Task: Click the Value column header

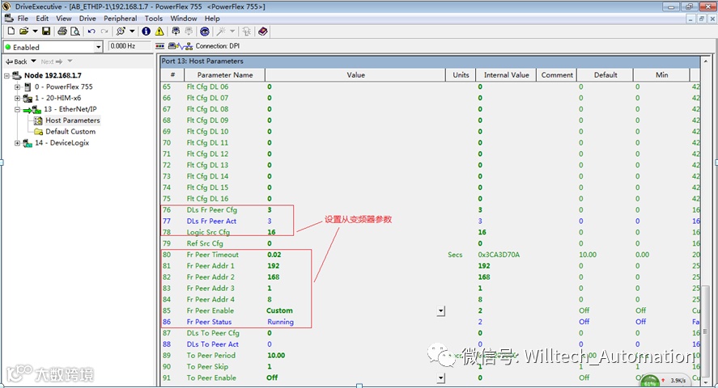Action: tap(355, 75)
